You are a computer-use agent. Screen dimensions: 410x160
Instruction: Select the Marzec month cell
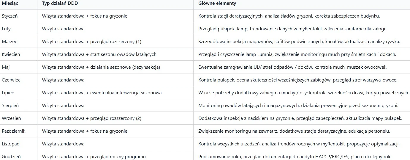(x=18, y=42)
